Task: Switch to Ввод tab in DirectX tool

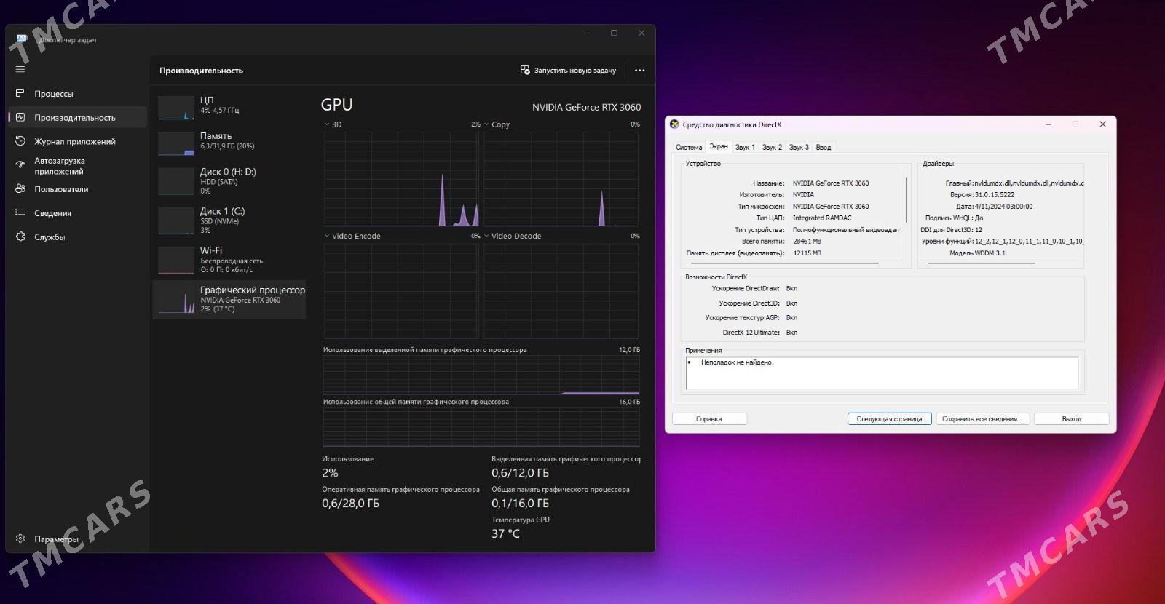Action: coord(824,147)
